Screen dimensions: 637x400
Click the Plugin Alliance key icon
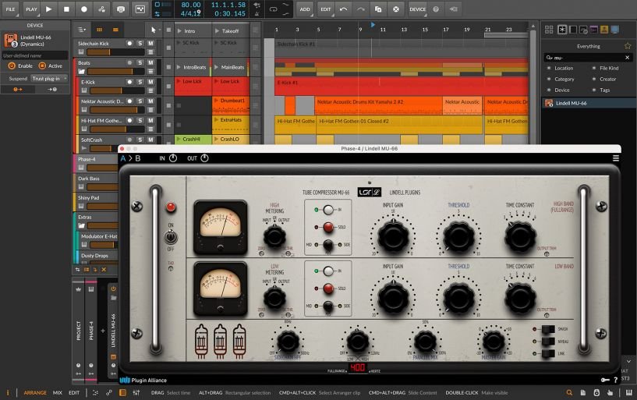[604, 380]
